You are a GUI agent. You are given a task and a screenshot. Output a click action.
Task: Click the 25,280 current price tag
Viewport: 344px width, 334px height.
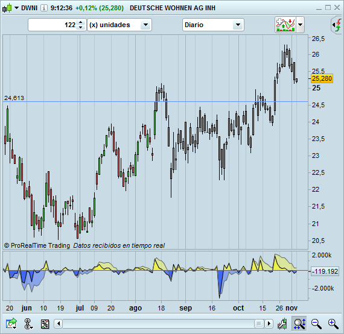click(x=322, y=78)
